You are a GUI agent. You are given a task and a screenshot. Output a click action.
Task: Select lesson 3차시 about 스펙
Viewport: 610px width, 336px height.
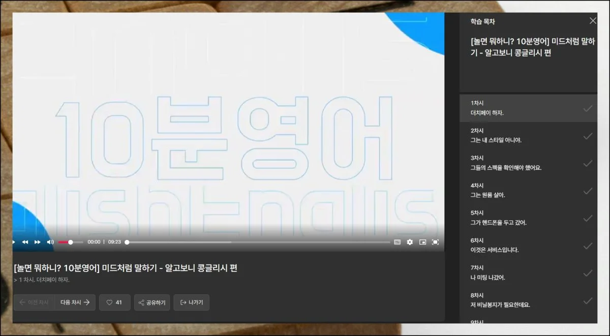pos(524,163)
